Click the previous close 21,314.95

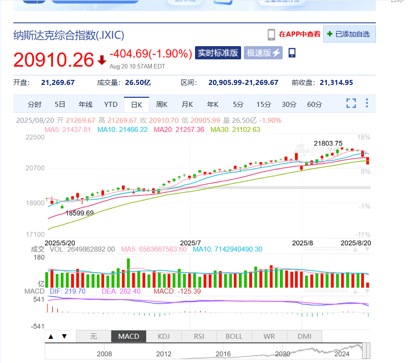pos(337,83)
